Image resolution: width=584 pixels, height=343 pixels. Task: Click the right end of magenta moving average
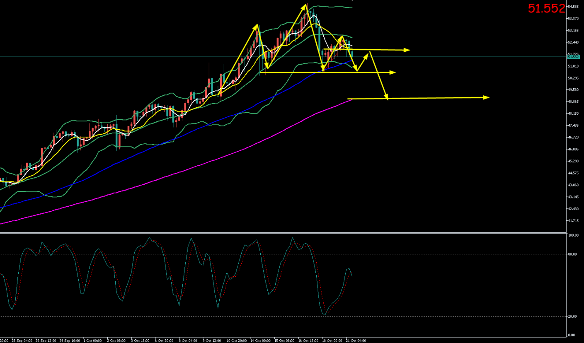(x=351, y=99)
